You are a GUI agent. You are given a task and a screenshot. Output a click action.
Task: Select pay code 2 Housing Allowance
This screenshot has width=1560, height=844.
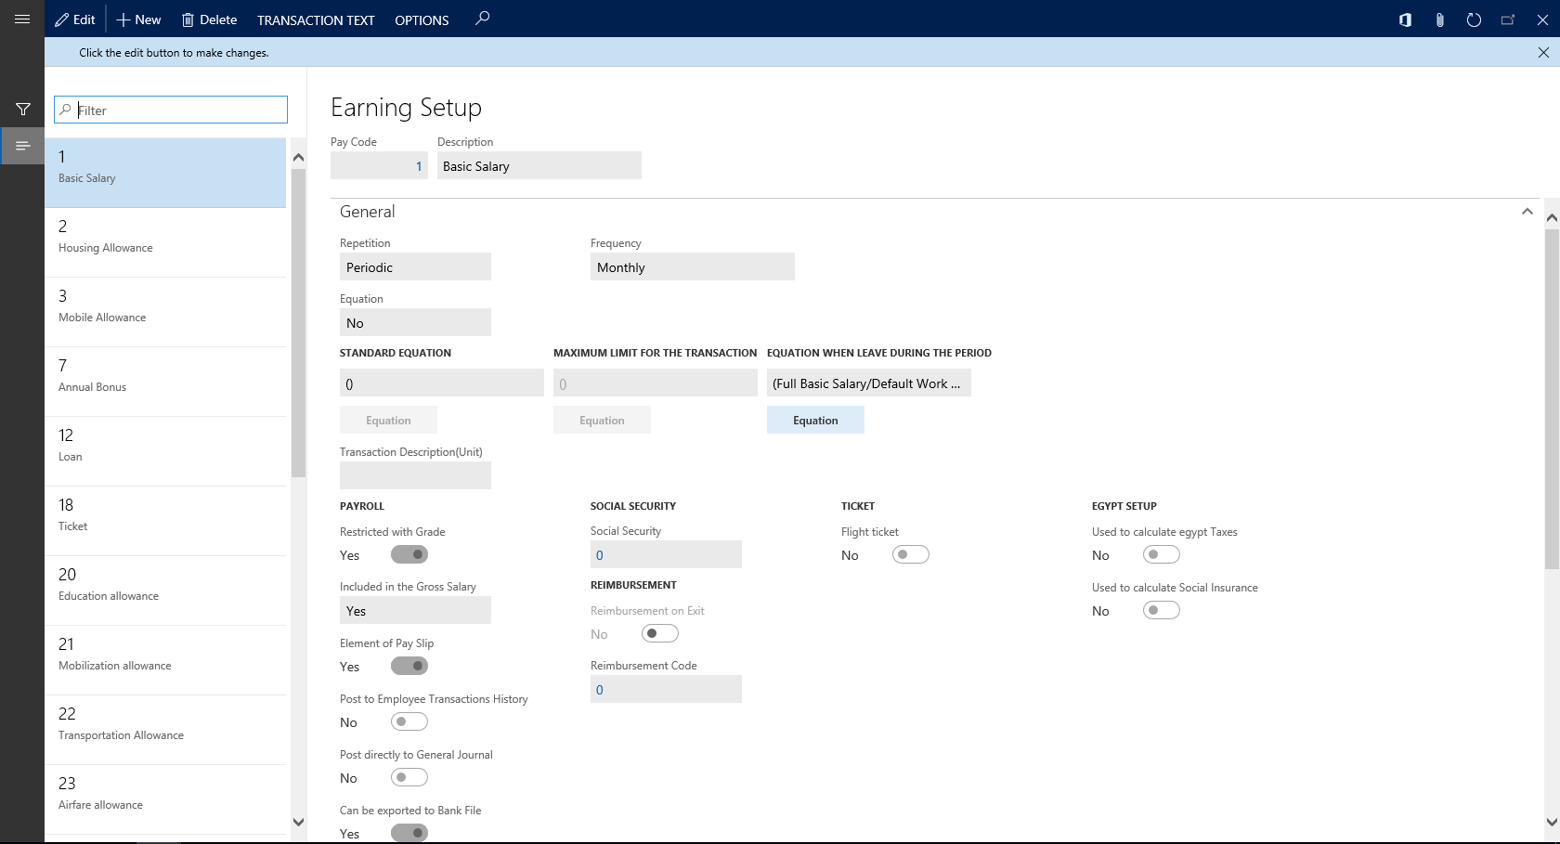(x=165, y=242)
